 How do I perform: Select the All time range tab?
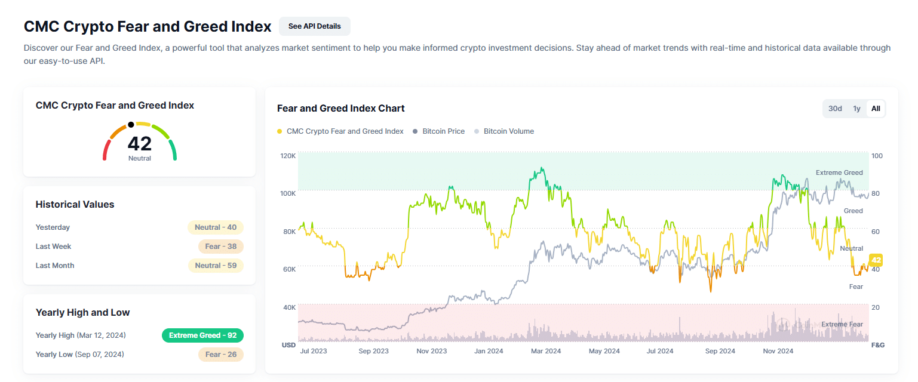point(876,109)
